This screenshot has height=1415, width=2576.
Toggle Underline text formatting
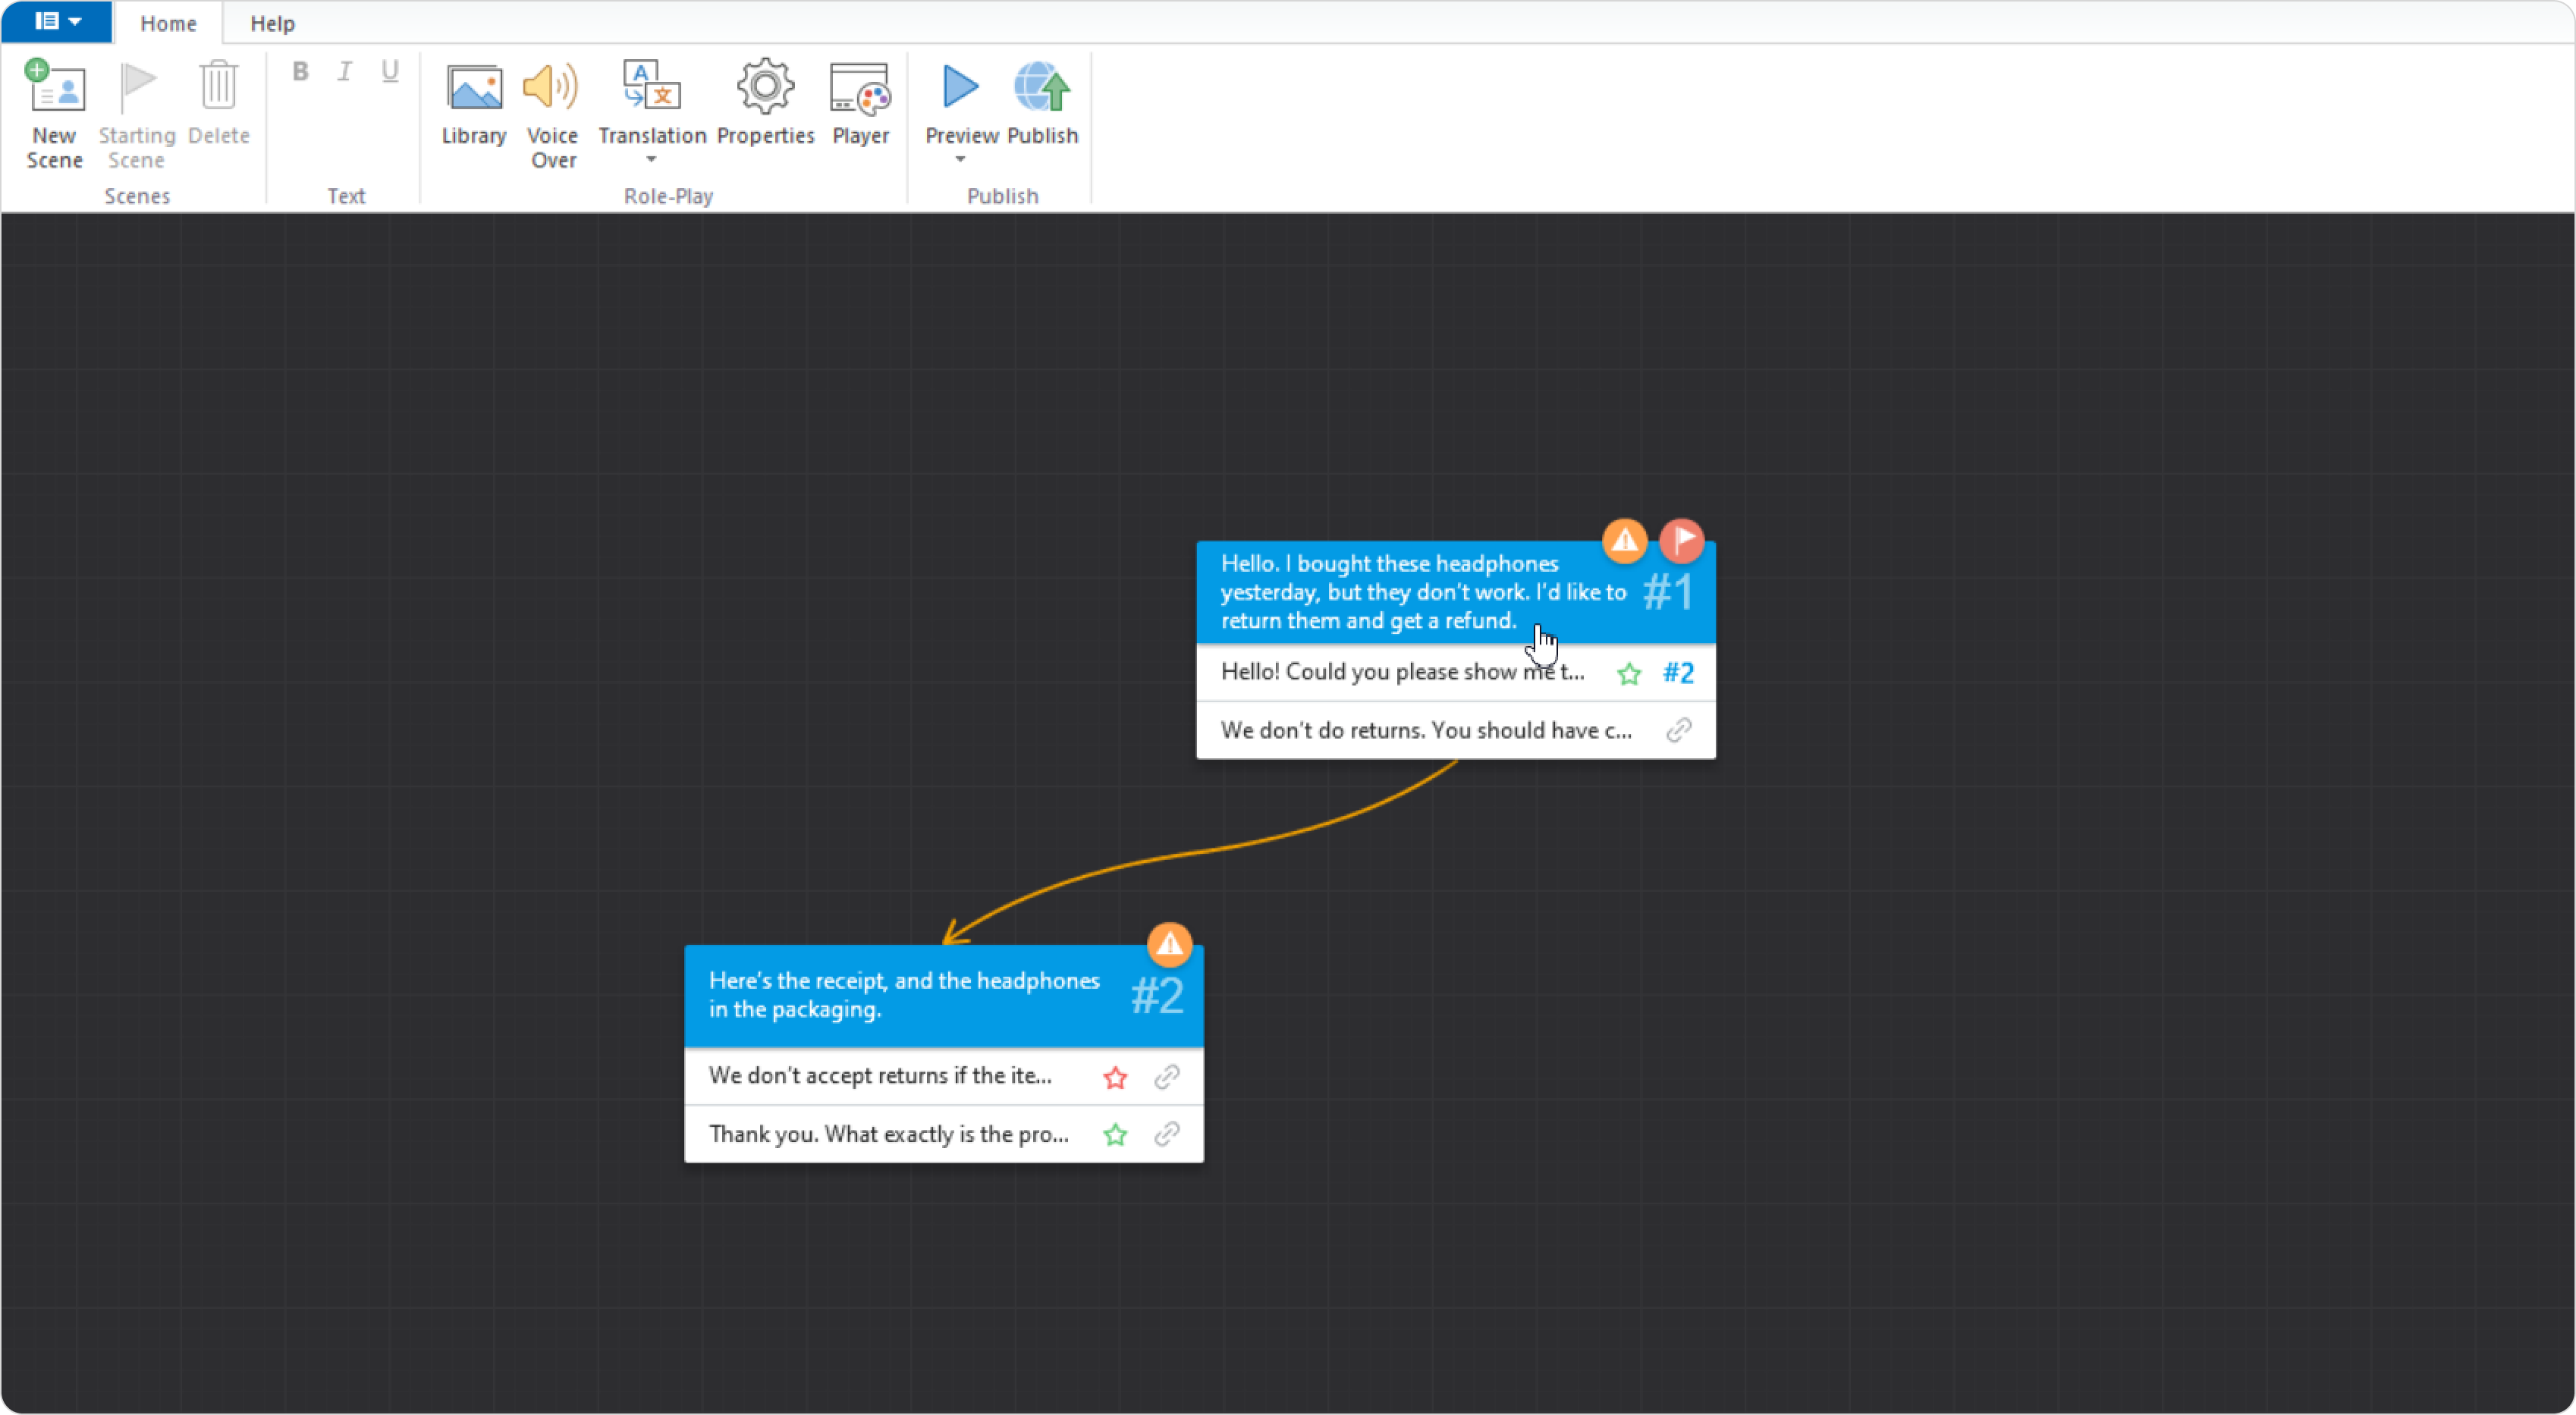point(390,71)
